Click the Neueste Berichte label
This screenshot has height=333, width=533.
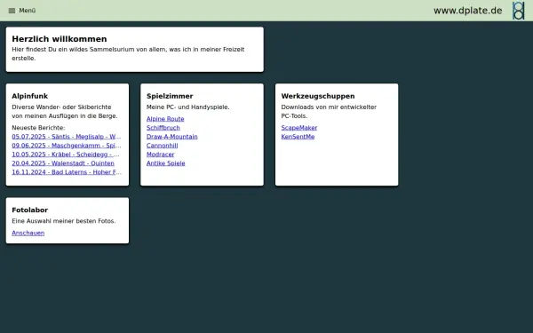(38, 128)
